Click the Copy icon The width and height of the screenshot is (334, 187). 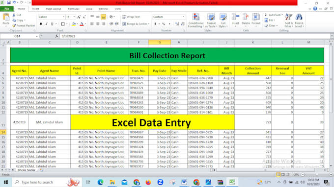pyautogui.click(x=14, y=20)
